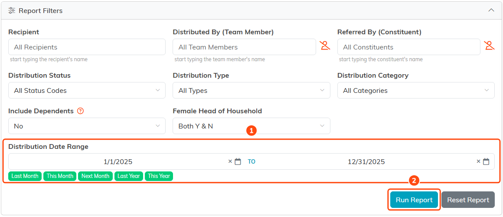Click the Recipient label

pos(24,32)
